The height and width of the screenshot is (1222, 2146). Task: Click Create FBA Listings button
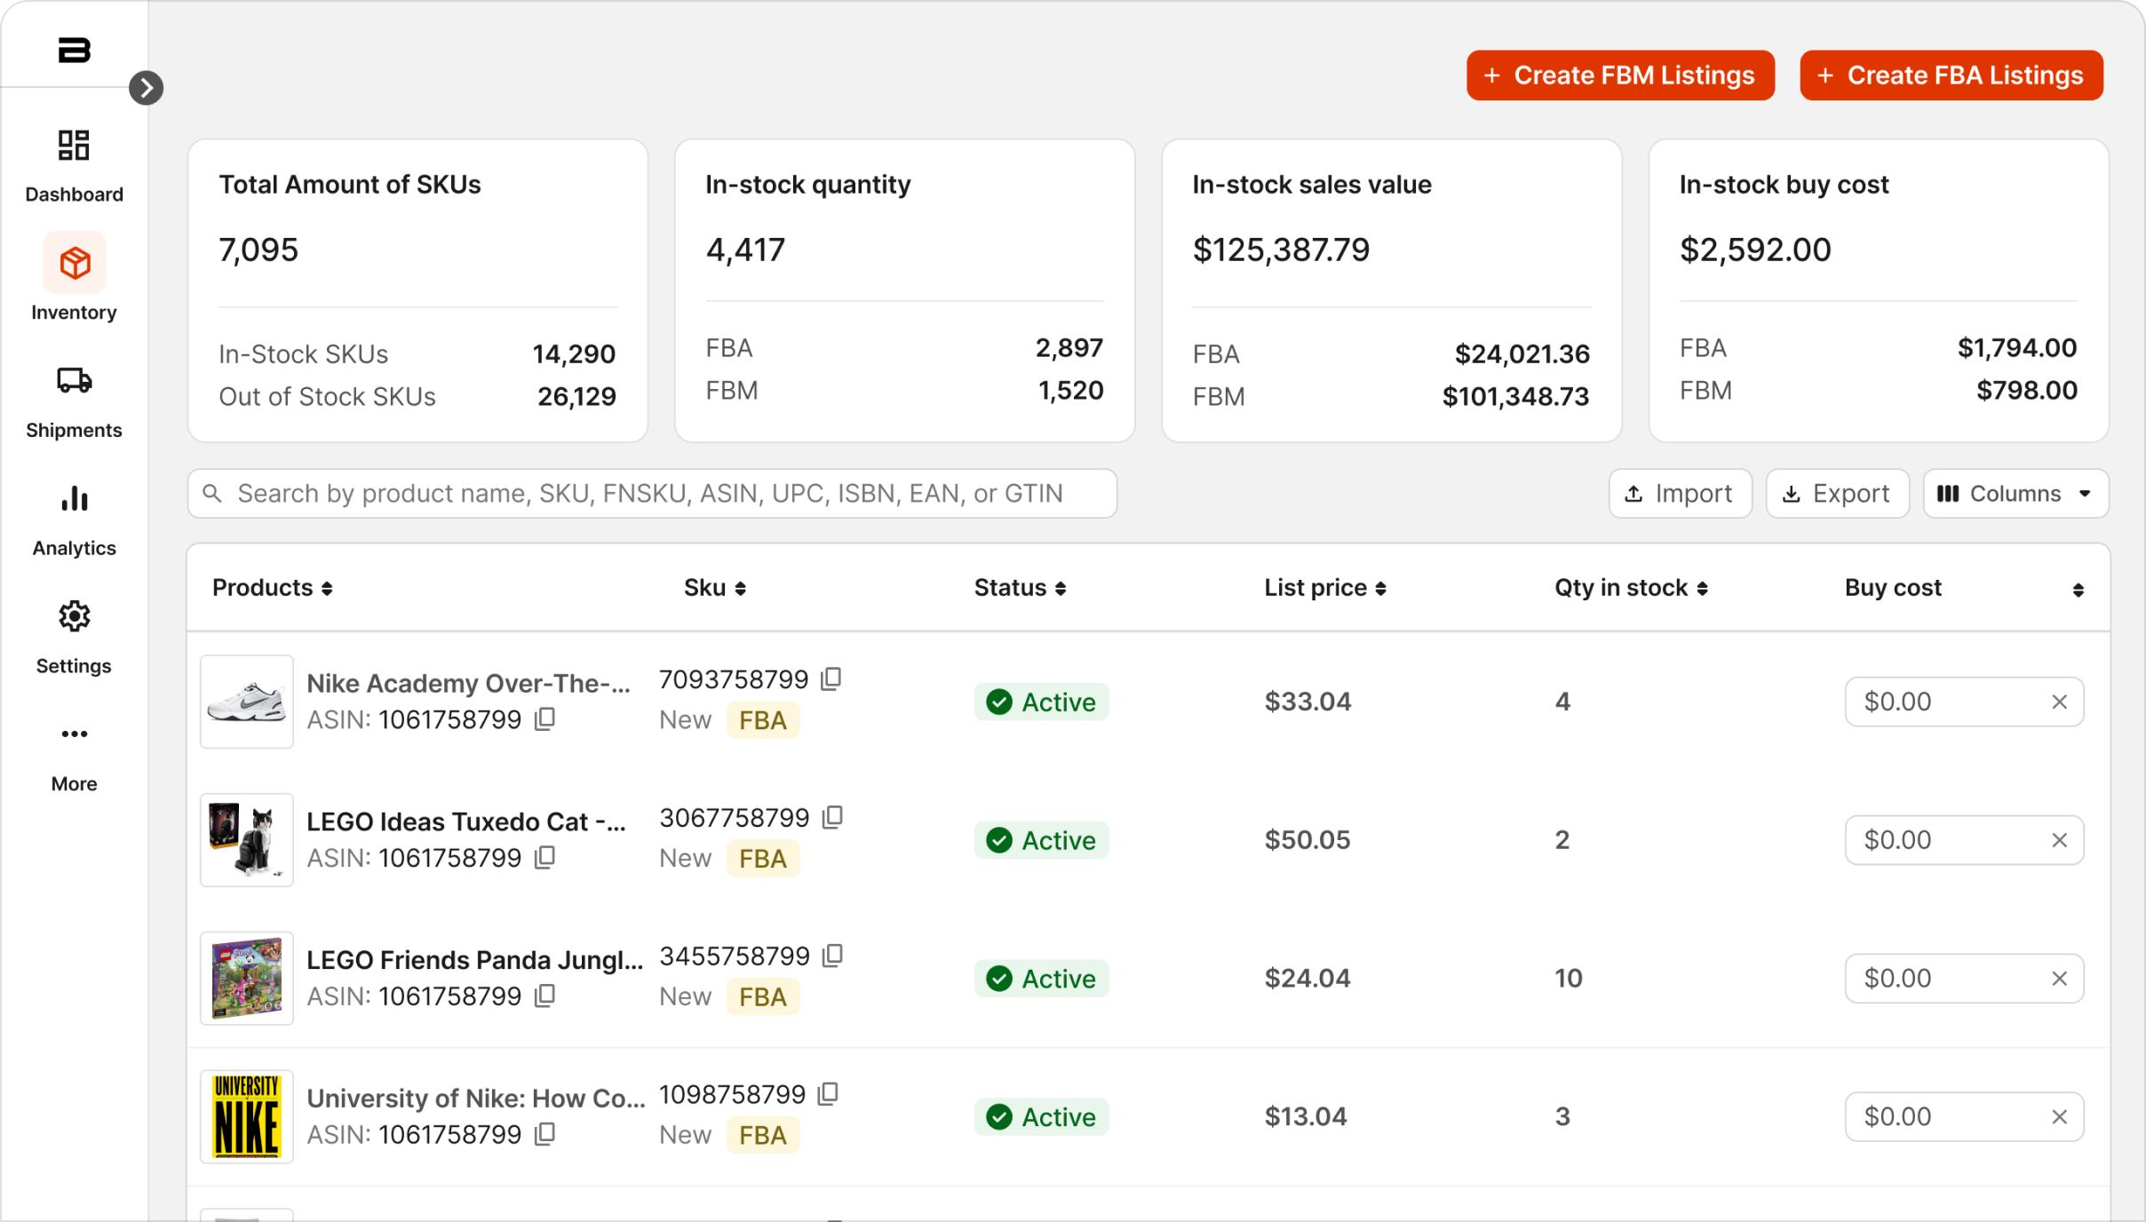tap(1951, 75)
